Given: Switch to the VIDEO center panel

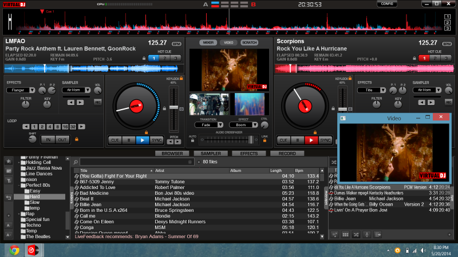Looking at the screenshot, I should [228, 42].
